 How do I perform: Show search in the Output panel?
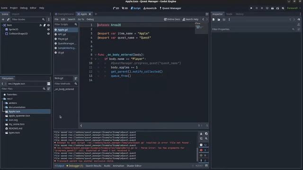206,138
